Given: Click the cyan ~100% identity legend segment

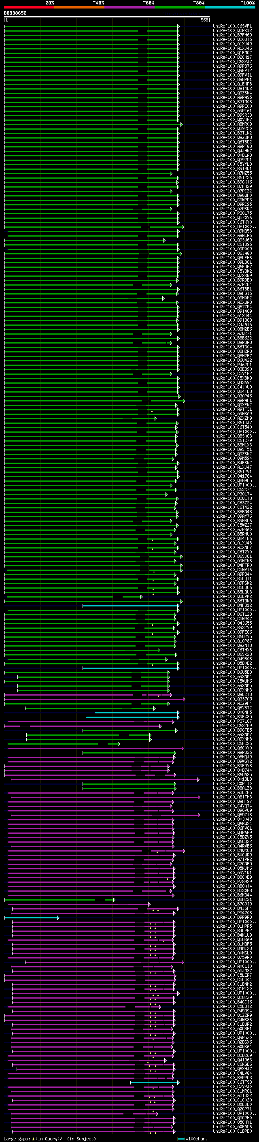Looking at the screenshot, I should coord(230,7).
